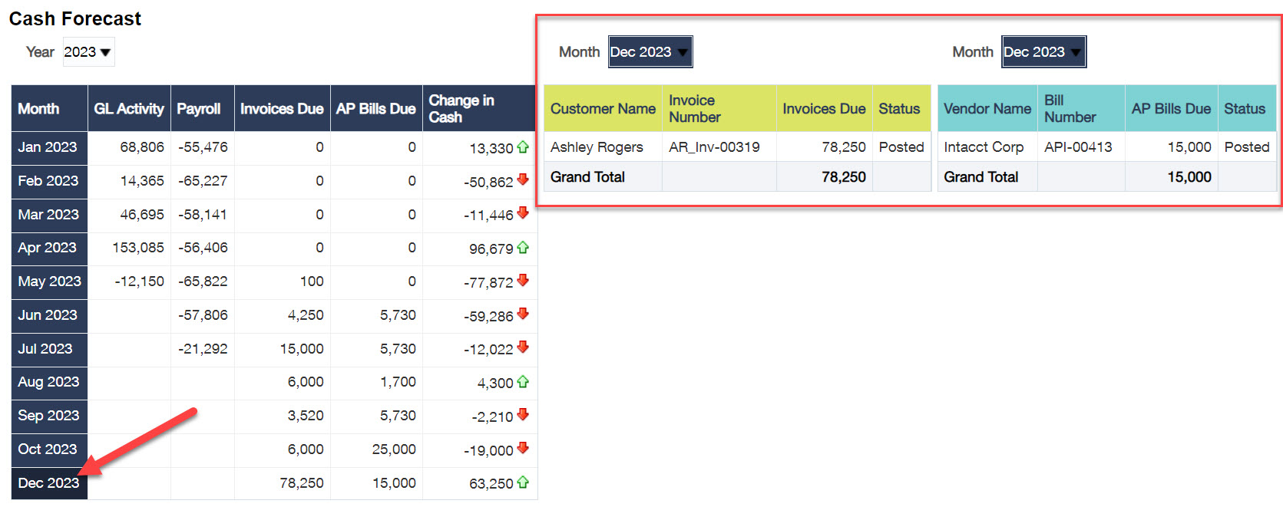The height and width of the screenshot is (507, 1283).
Task: Select the Dec 2023 month row header
Action: [x=49, y=482]
